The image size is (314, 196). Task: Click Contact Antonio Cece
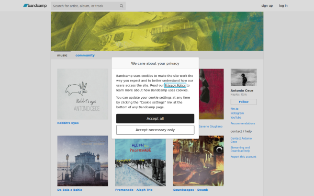[x=241, y=140]
